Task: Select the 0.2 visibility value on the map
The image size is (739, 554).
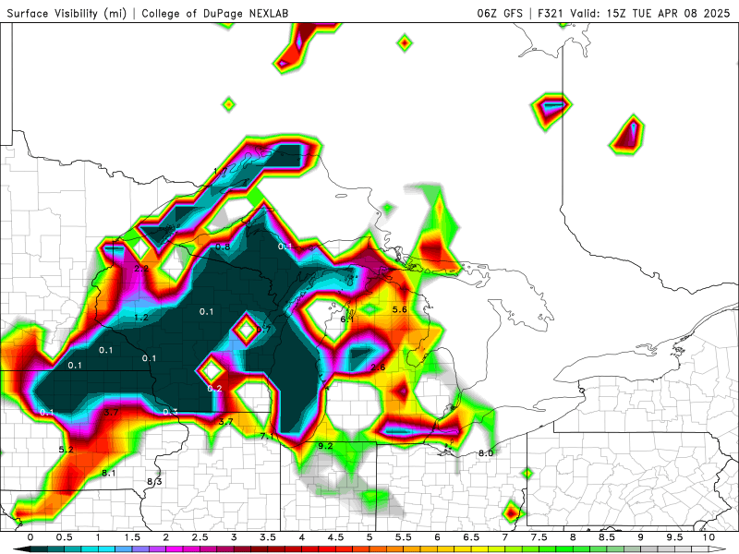Action: 215,389
